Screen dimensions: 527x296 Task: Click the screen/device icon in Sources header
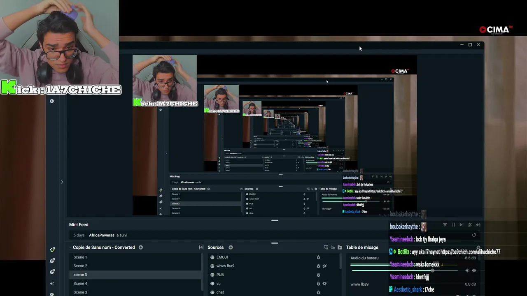pyautogui.click(x=326, y=247)
